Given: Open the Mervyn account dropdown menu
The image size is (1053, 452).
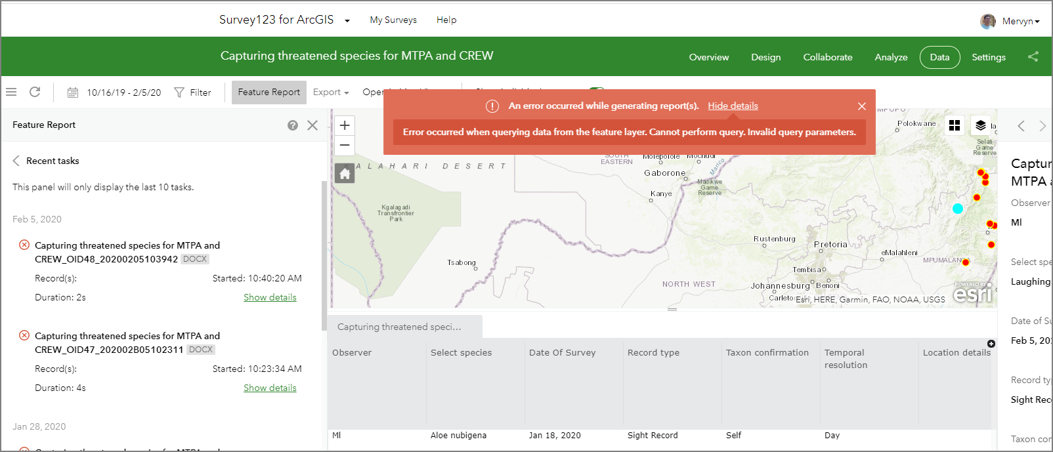Looking at the screenshot, I should point(1021,21).
